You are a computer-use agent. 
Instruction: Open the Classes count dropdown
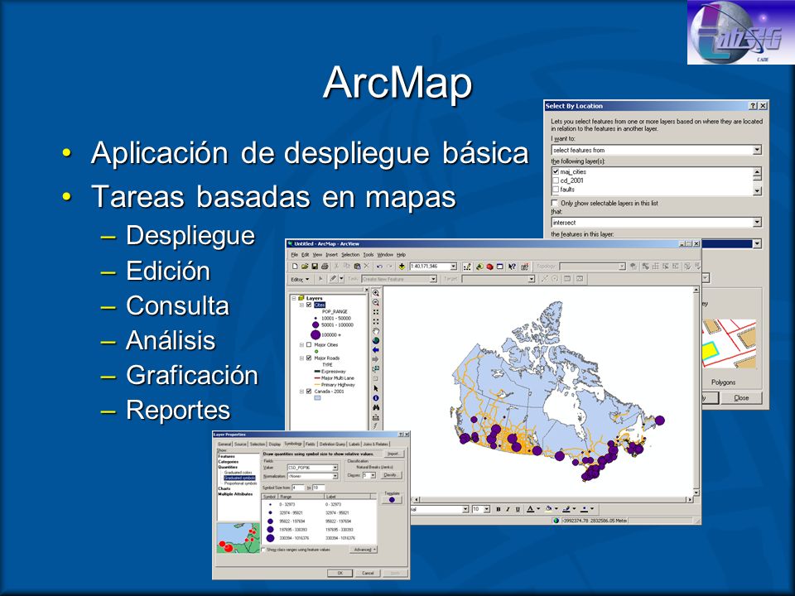click(373, 475)
